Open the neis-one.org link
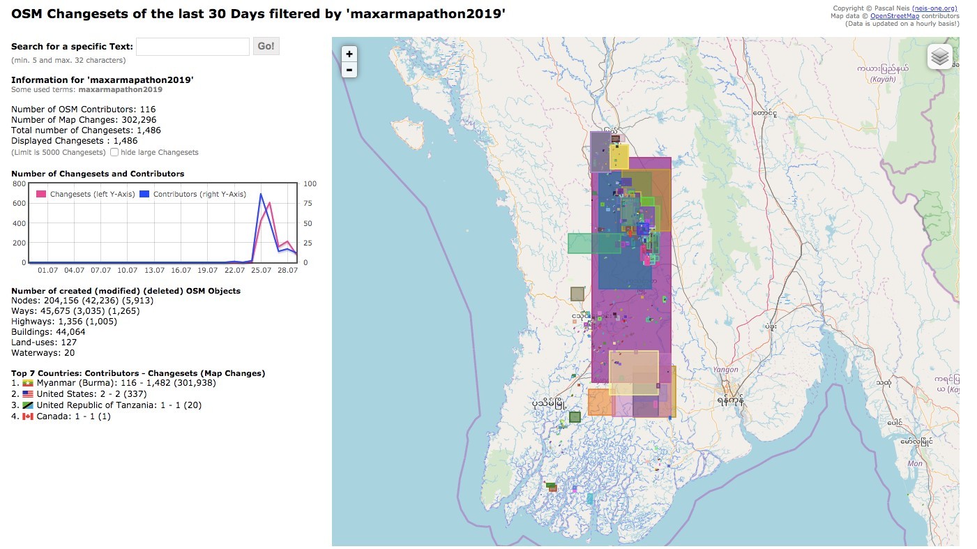Screen dimensions: 977x549 click(934, 8)
